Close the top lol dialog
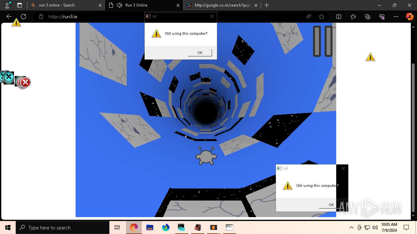Image resolution: width=417 pixels, height=234 pixels. tap(212, 16)
